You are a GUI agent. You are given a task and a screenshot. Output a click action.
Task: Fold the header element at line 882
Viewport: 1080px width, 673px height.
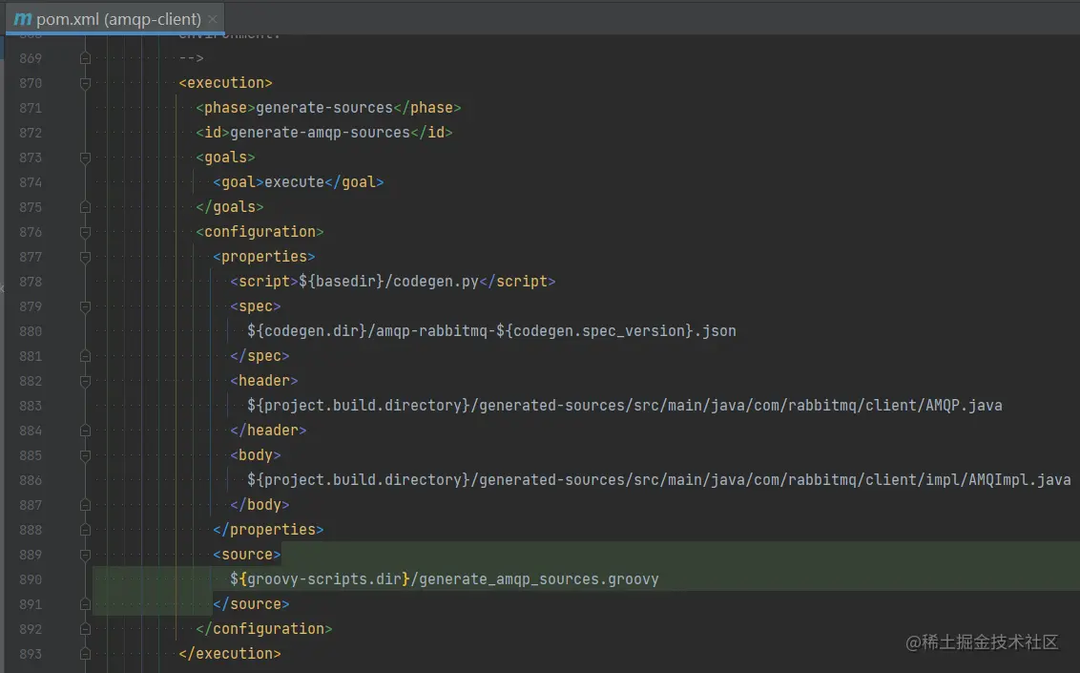[x=85, y=381]
